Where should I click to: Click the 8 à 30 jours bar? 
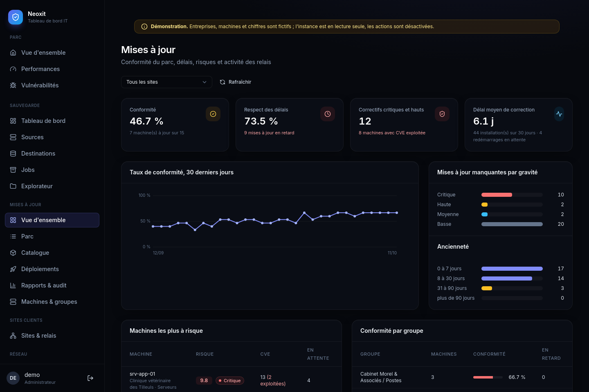point(512,278)
